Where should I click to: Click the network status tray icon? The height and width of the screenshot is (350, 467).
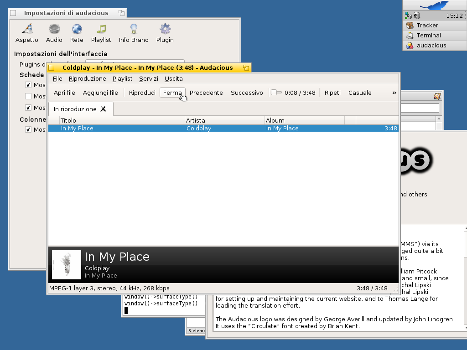(x=408, y=15)
